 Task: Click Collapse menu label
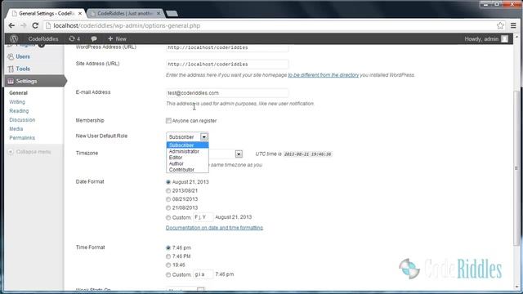34,152
